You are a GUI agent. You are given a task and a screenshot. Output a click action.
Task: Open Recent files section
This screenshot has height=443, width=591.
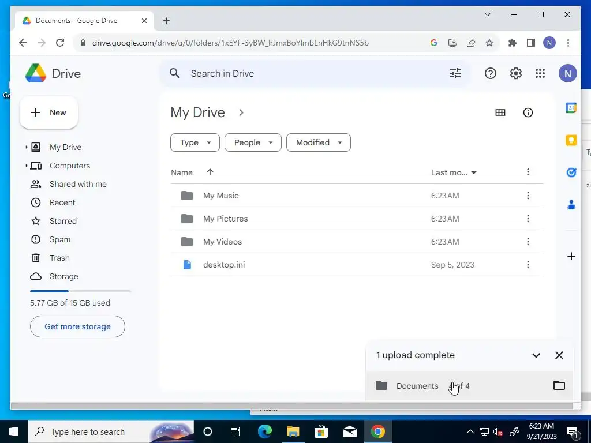coord(62,202)
